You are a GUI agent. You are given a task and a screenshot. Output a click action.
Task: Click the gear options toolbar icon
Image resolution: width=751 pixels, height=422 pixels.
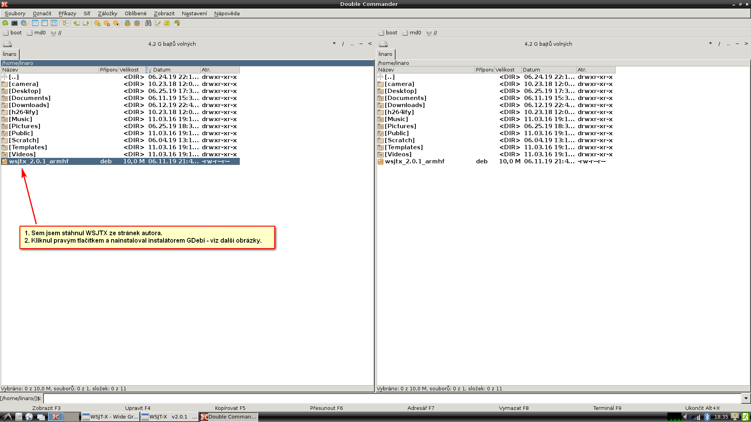[24, 23]
